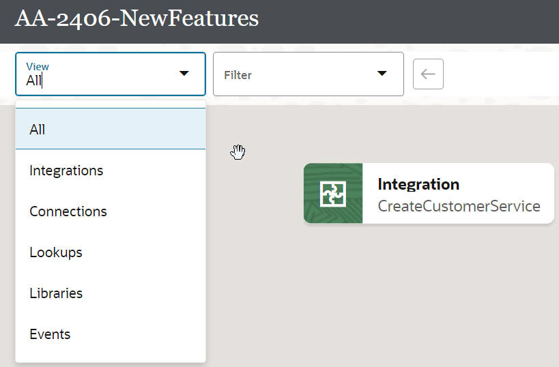The width and height of the screenshot is (559, 367).
Task: Open the CreateCustomerService integration name
Action: tap(459, 206)
